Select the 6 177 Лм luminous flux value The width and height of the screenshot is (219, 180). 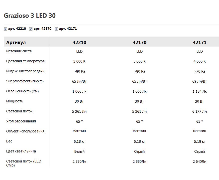tap(200, 111)
